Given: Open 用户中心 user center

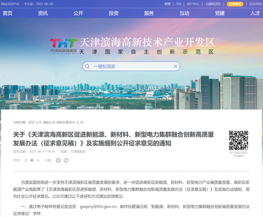Looking at the screenshot, I should (193, 4).
